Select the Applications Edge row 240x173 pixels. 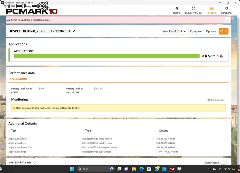(x=118, y=152)
